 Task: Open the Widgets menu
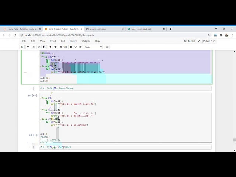86,41
